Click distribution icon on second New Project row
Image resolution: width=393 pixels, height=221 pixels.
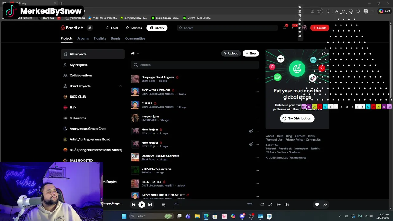[x=251, y=144]
